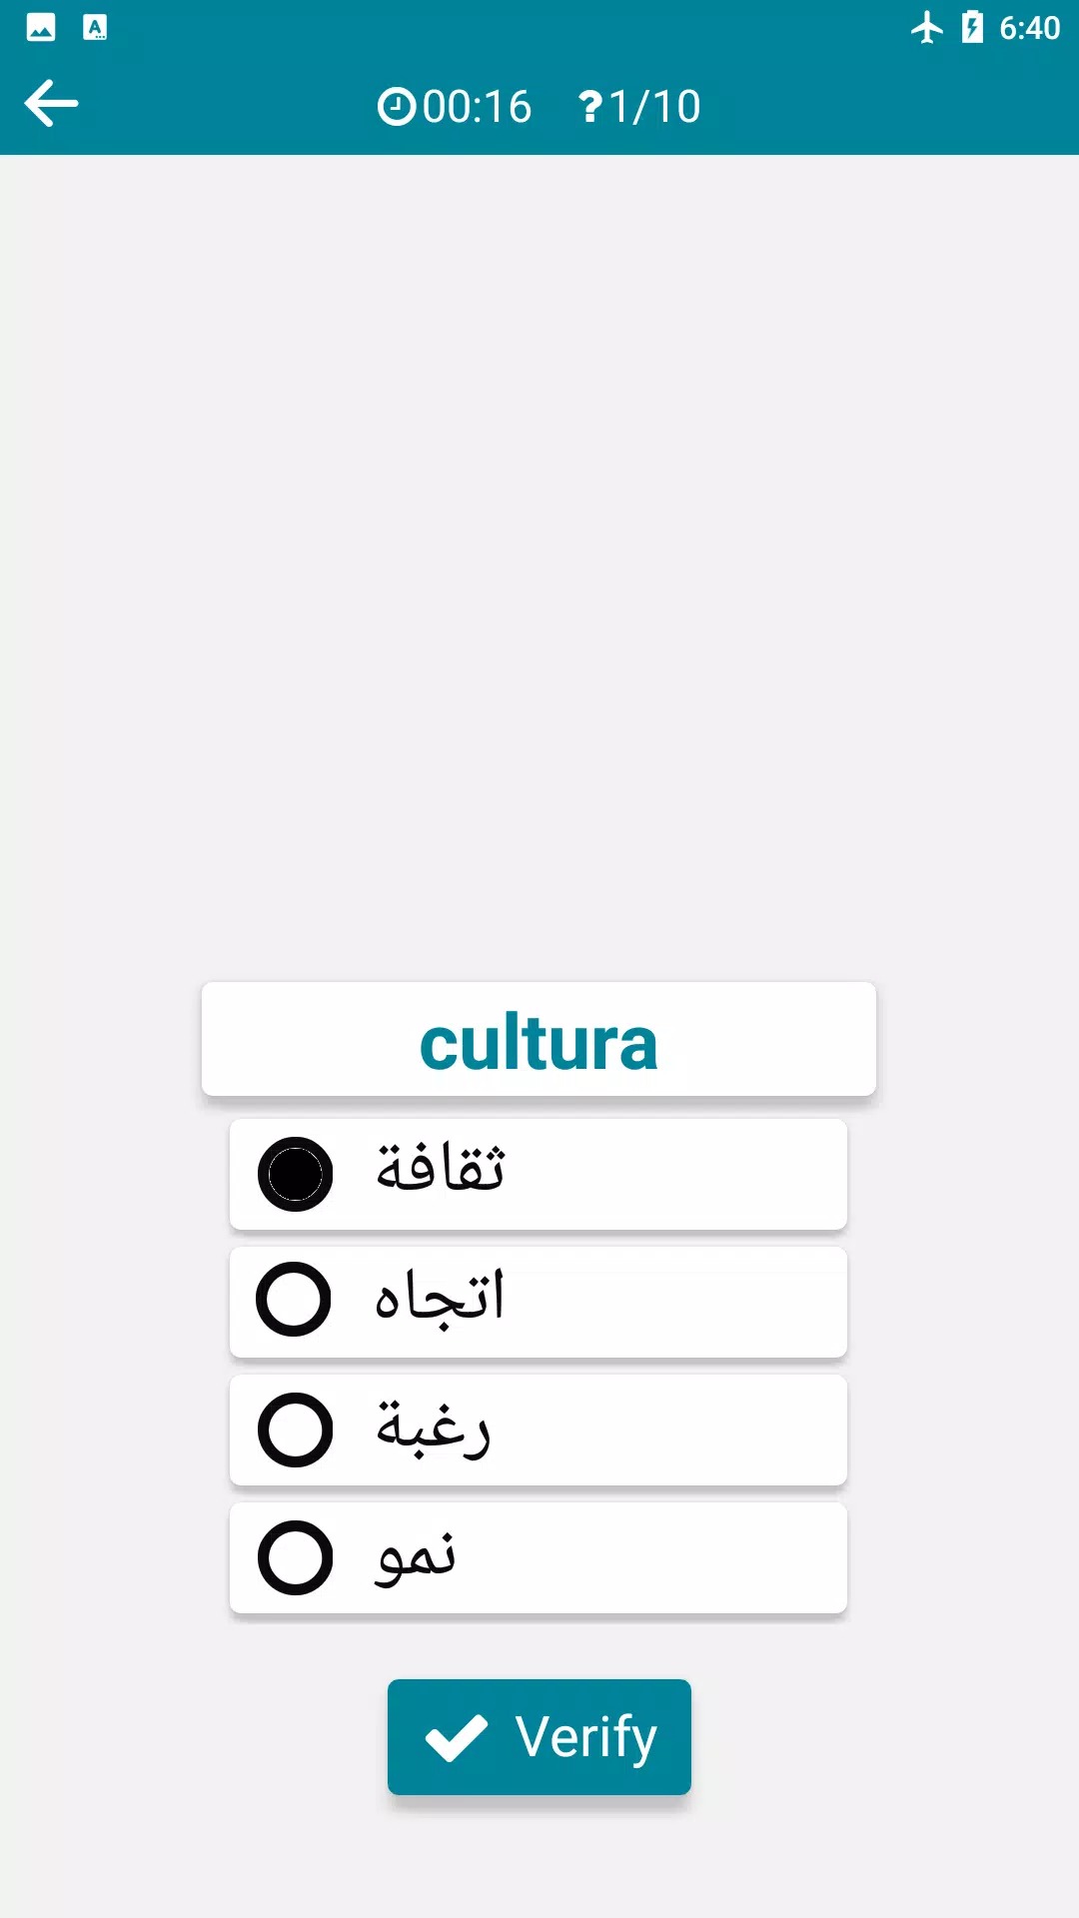Tap the keyboard language 'A' status icon
This screenshot has height=1918, width=1079.
(95, 27)
